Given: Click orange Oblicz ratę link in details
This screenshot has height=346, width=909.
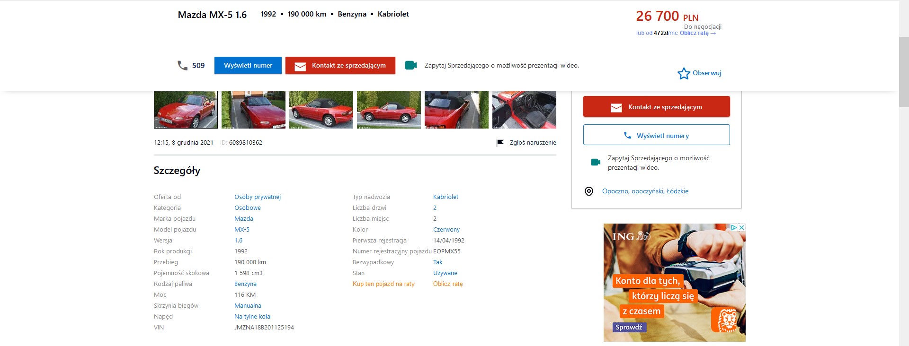Looking at the screenshot, I should click(x=448, y=284).
